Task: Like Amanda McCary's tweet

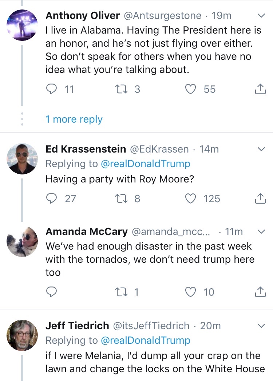Action: point(191,292)
